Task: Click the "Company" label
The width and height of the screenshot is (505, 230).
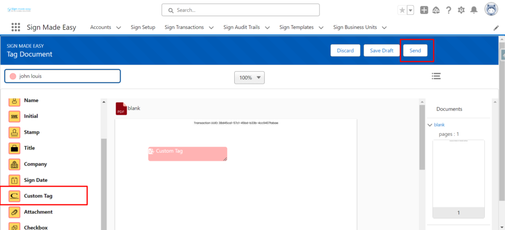Action: tap(36, 164)
